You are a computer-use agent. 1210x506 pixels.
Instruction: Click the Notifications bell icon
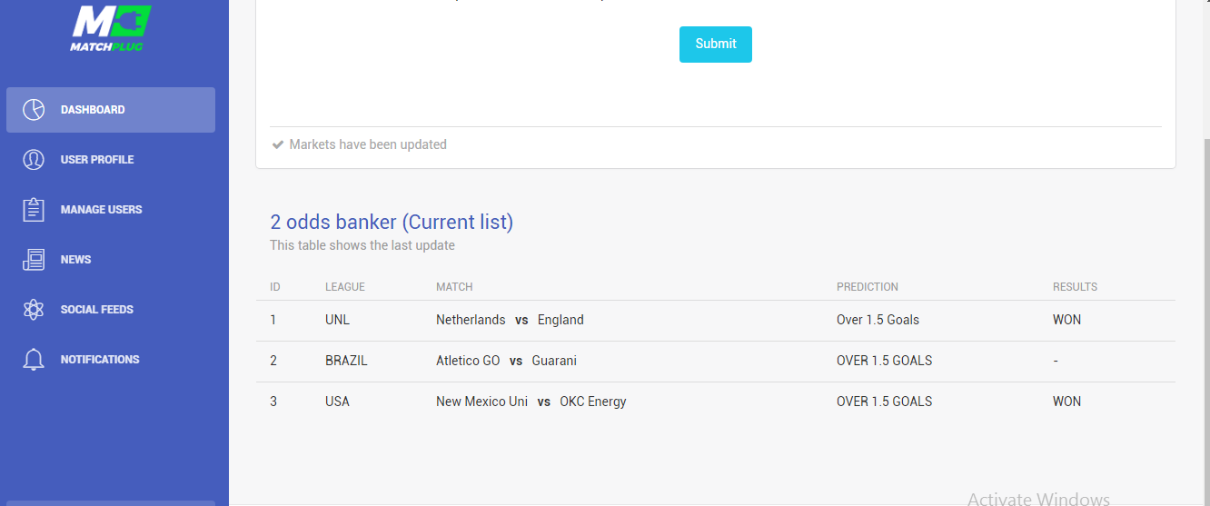pos(34,360)
